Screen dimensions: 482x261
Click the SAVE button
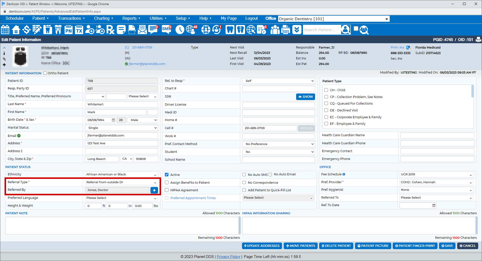point(447,246)
